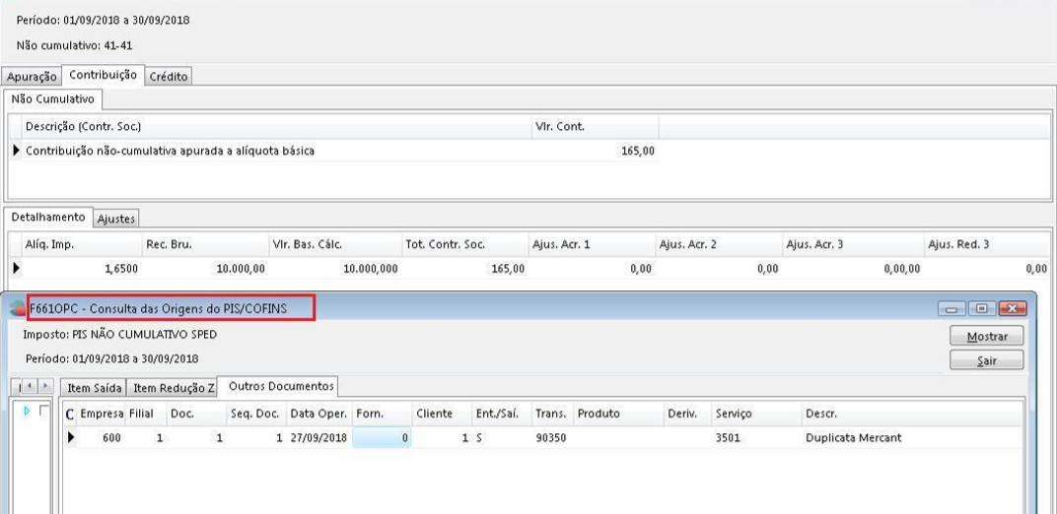Click the highlighted Forn. cell with 0
This screenshot has width=1057, height=514.
pos(382,438)
